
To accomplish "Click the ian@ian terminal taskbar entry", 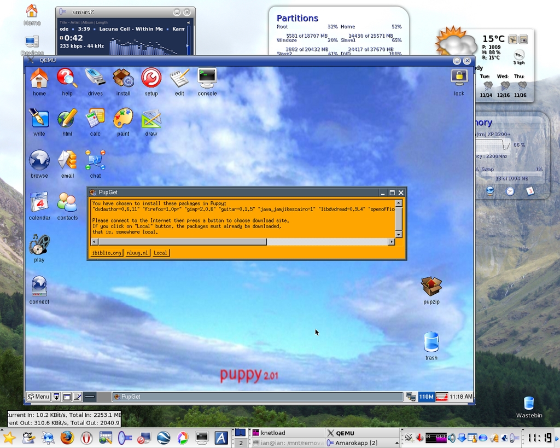I will pos(287,443).
